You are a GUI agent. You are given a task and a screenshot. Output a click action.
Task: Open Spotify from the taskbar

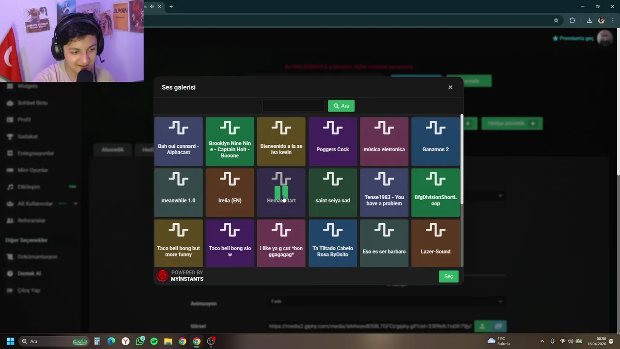pyautogui.click(x=154, y=341)
